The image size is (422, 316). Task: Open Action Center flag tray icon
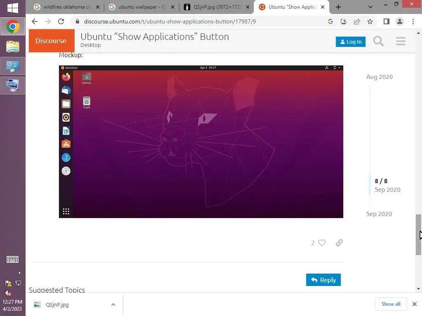click(x=8, y=283)
